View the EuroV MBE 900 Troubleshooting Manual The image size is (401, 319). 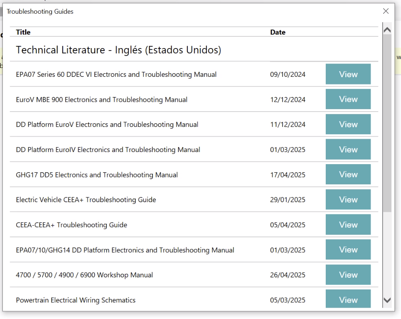coord(348,99)
